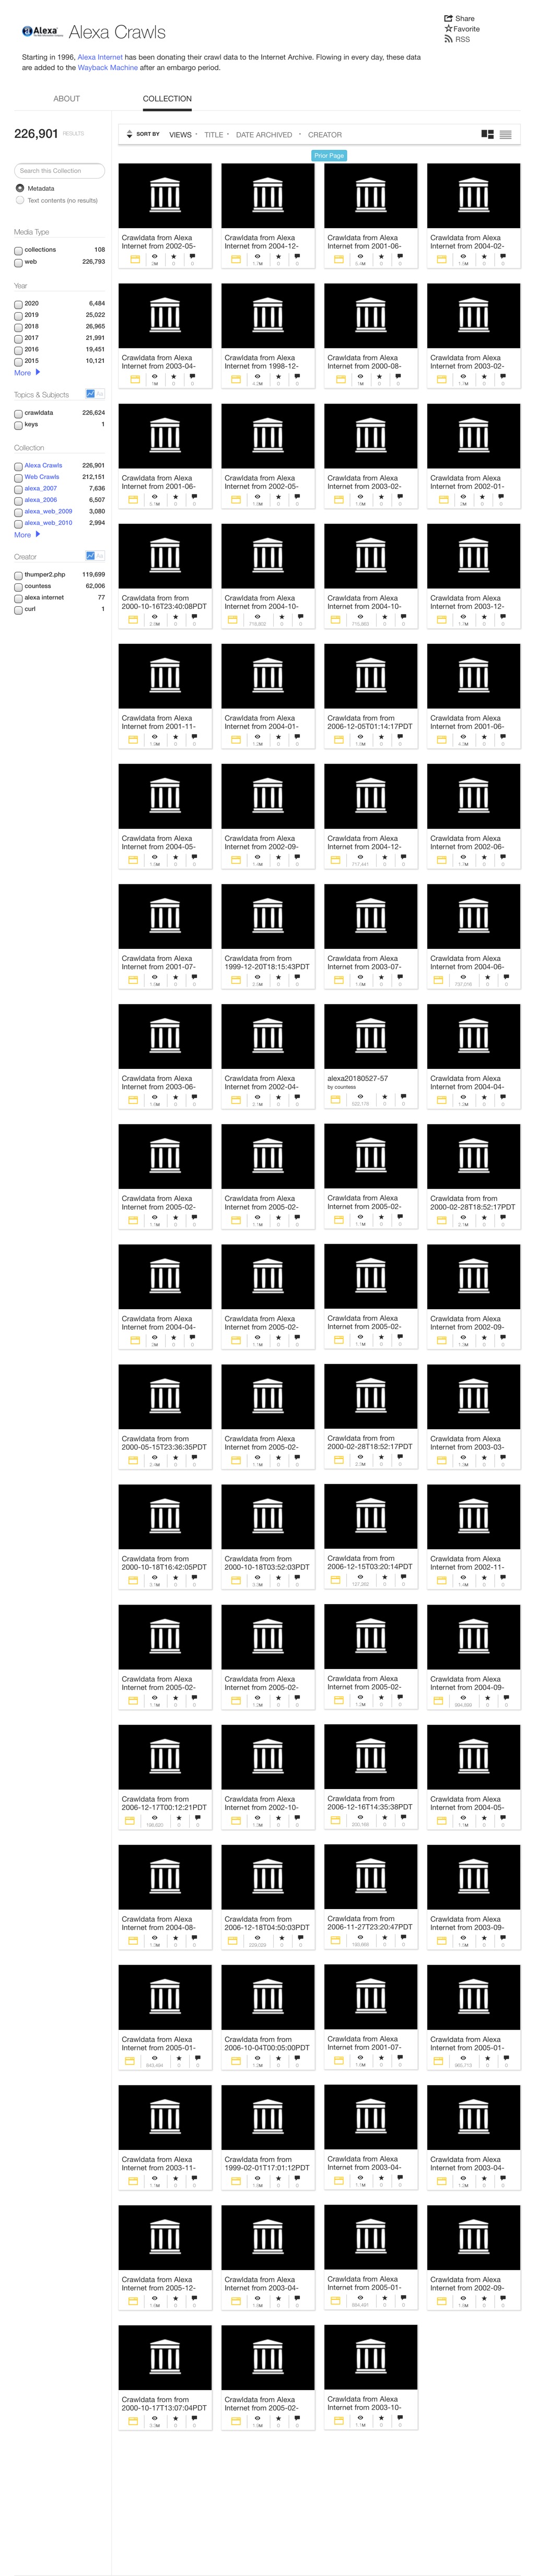Check the web media type filter

click(x=18, y=262)
